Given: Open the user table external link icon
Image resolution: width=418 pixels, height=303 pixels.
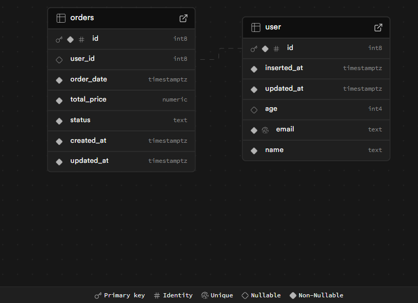Looking at the screenshot, I should tap(378, 27).
